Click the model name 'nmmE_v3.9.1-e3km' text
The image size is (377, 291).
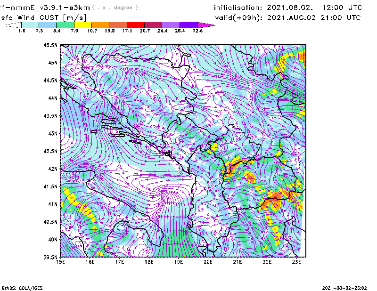coord(50,8)
